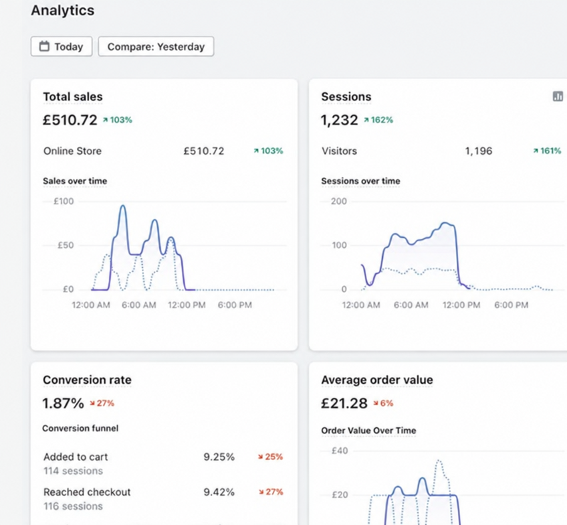Click the £21.28 average order value
The image size is (567, 525).
[x=344, y=403]
